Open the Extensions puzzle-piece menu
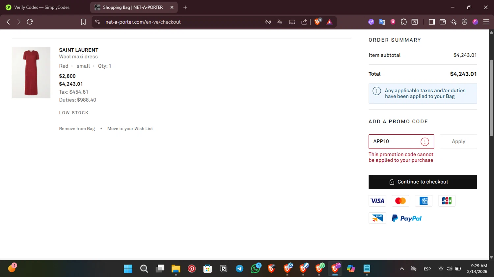The image size is (494, 277). [404, 22]
